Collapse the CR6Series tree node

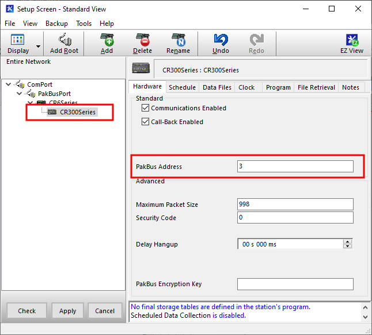click(31, 102)
